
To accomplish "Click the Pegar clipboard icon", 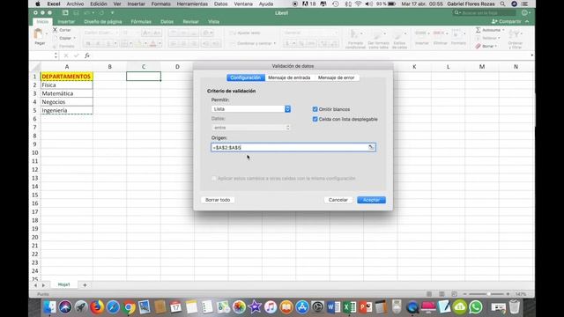I will (x=39, y=34).
